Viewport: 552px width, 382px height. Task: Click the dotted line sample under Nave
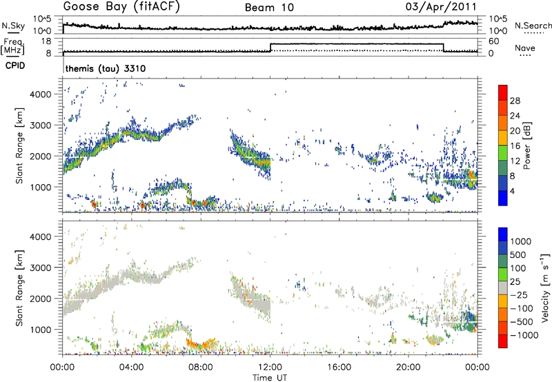coord(525,55)
